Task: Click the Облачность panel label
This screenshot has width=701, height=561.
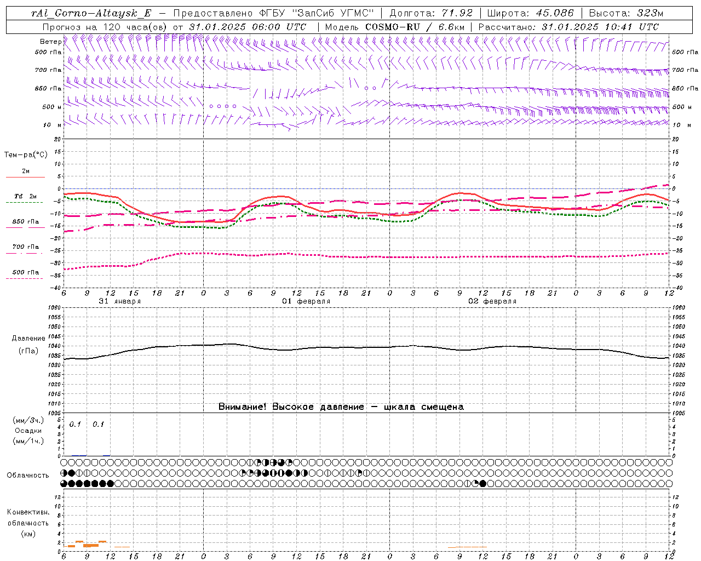Action: point(28,476)
